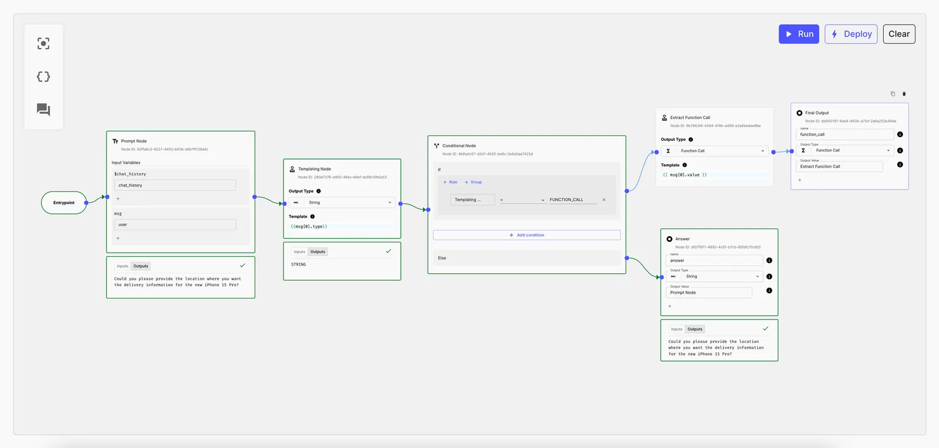
Task: Click info icon beside Final Output's Output Value
Action: pyautogui.click(x=900, y=165)
